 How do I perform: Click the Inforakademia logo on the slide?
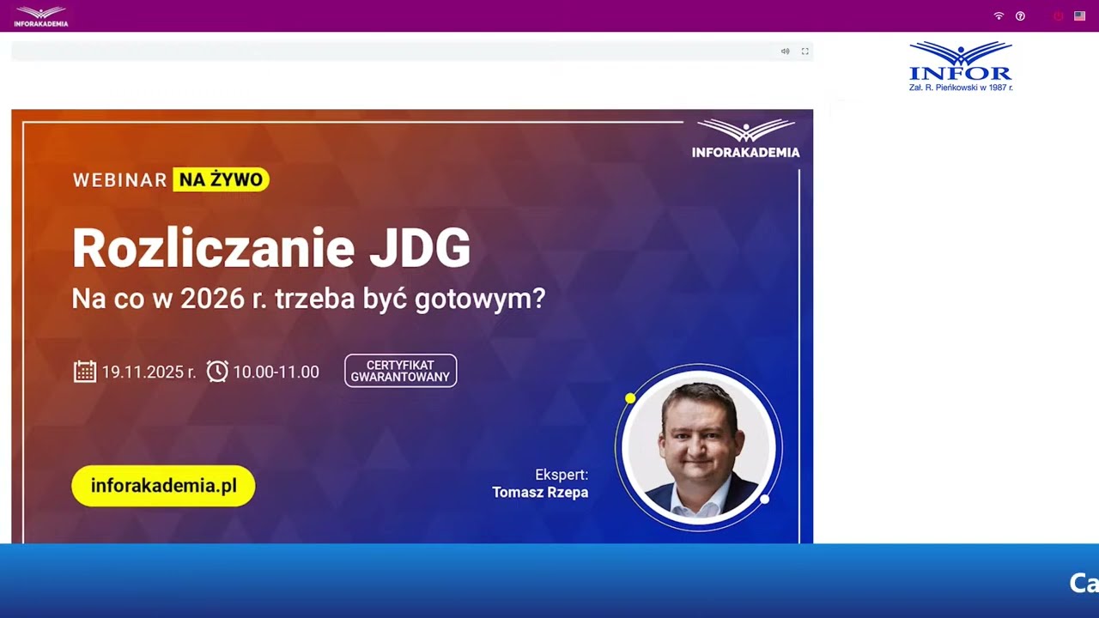[x=745, y=139]
